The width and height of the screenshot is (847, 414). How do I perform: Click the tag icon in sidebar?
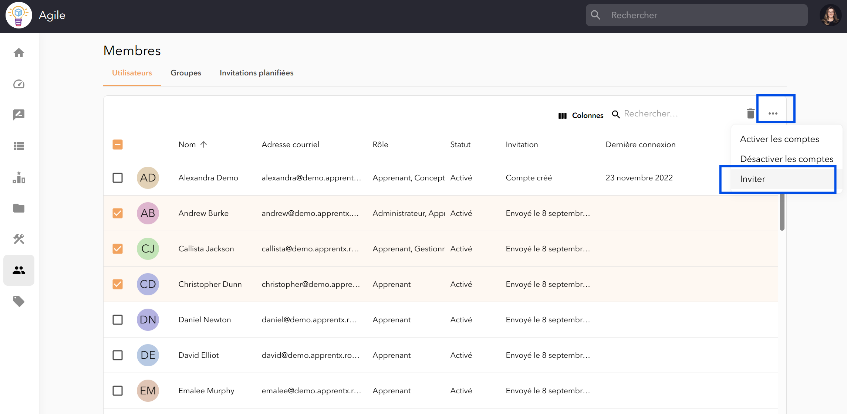click(19, 301)
